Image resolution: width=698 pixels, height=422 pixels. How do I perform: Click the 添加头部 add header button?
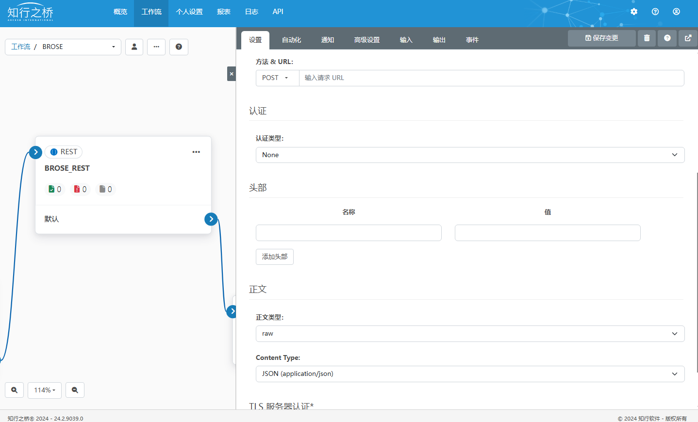click(x=274, y=257)
